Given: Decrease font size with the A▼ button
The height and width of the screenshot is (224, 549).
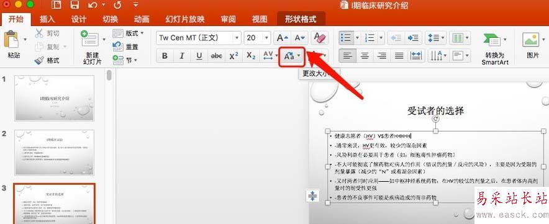Looking at the screenshot, I should click(x=300, y=38).
